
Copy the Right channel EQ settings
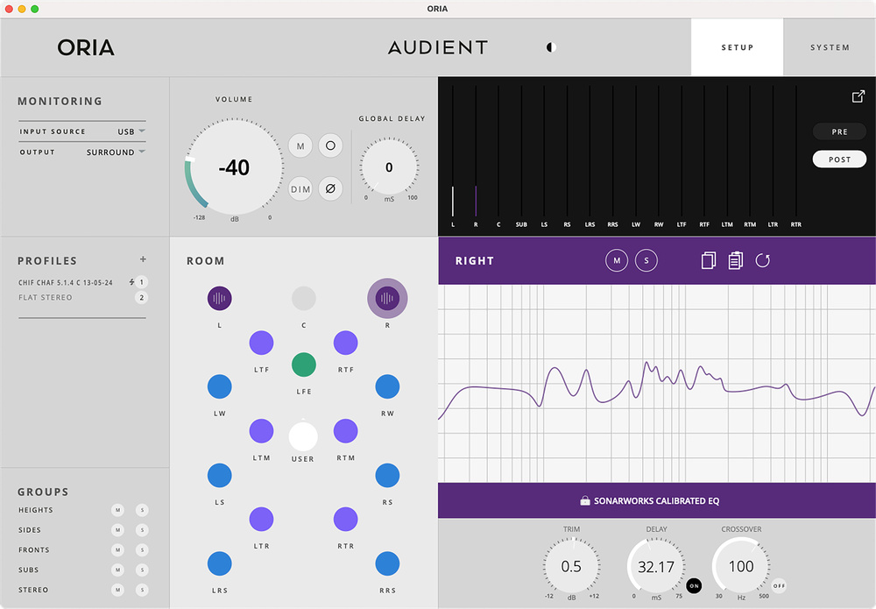tap(709, 260)
